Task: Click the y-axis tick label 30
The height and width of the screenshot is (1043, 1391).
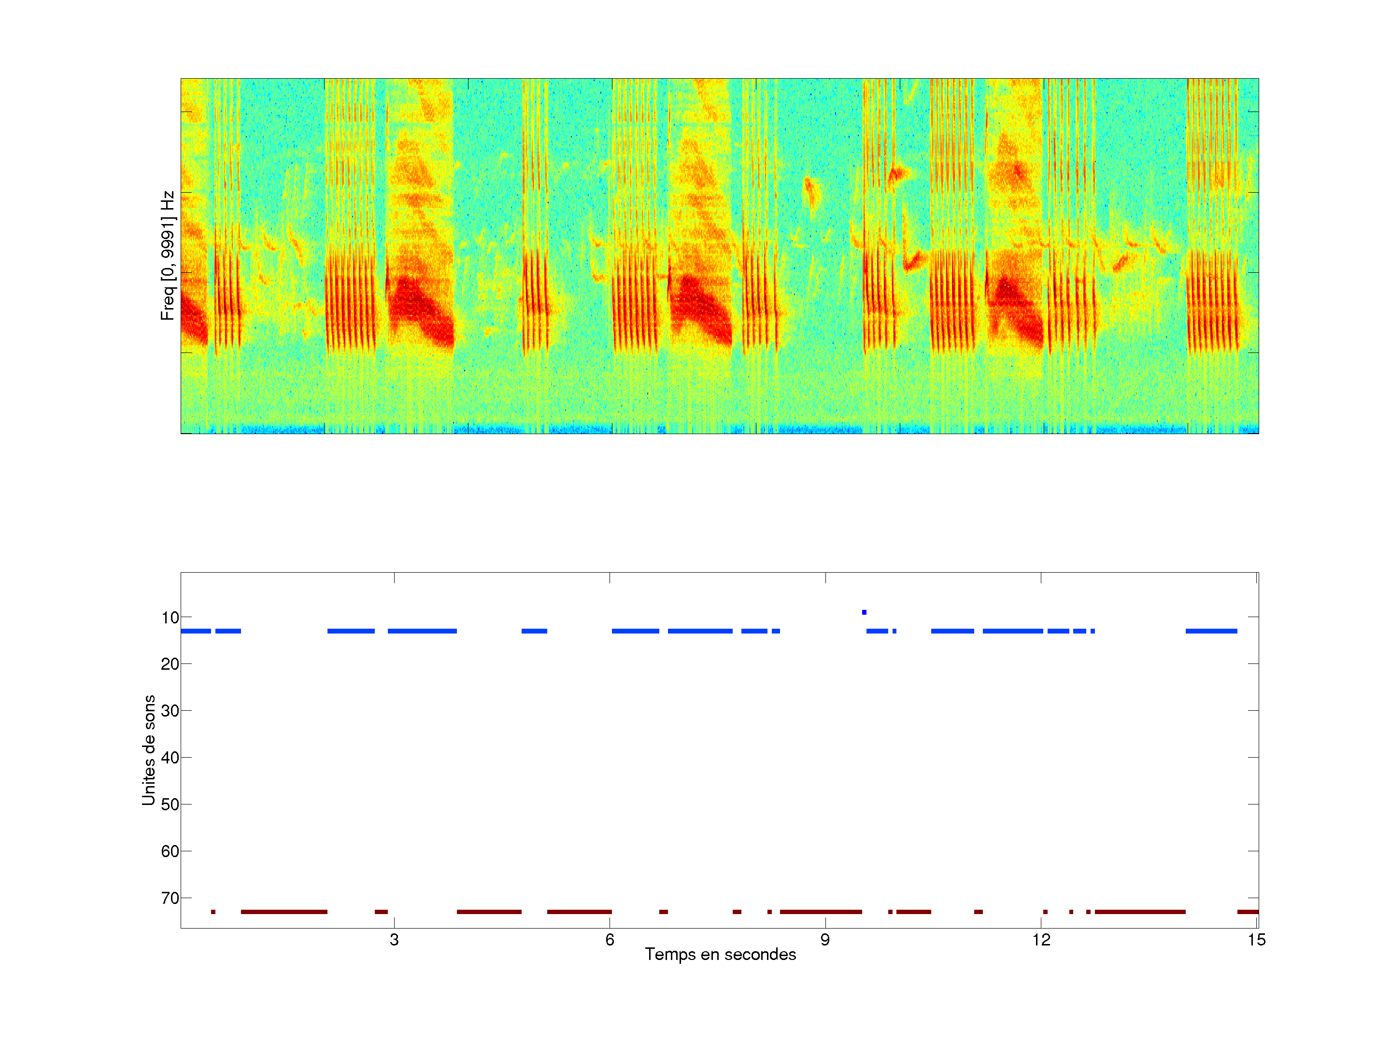Action: click(170, 711)
